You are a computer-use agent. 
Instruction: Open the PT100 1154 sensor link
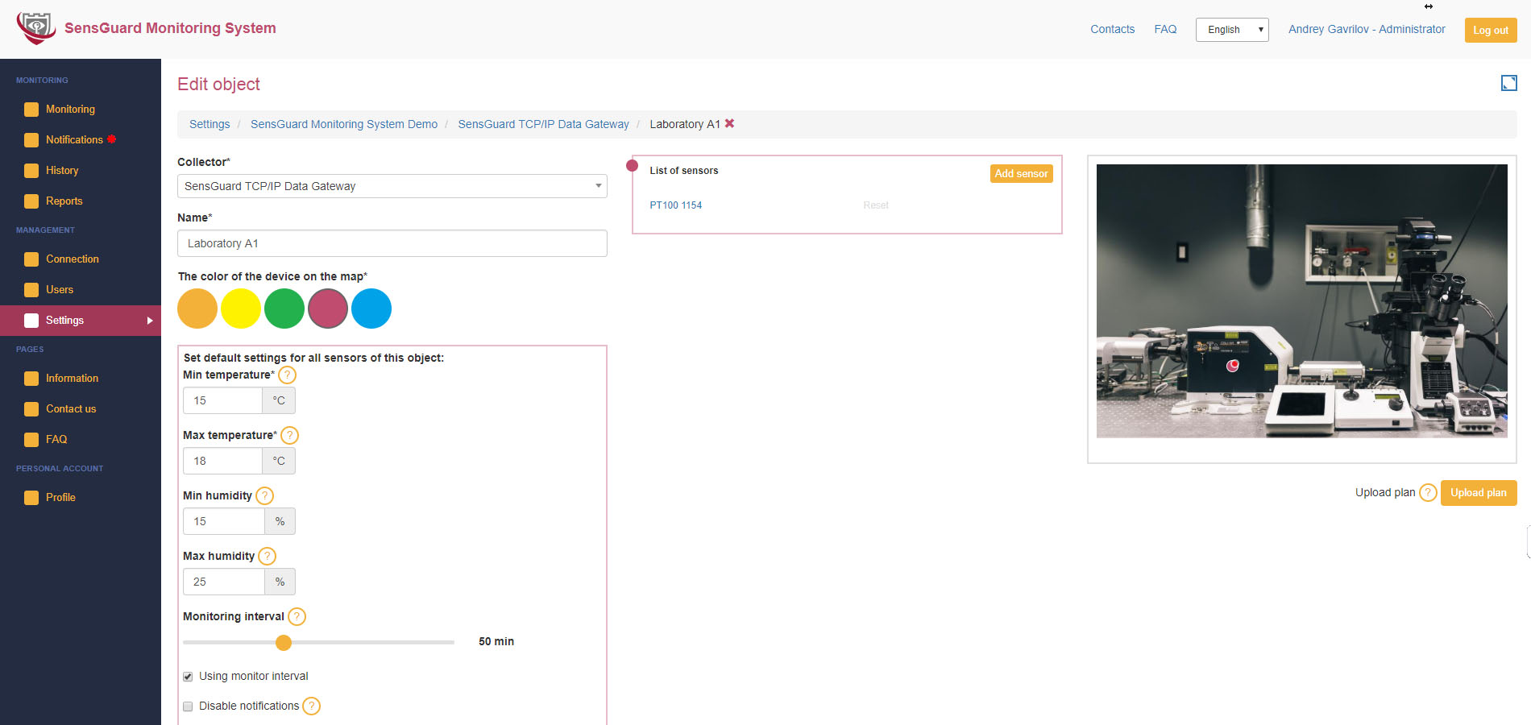point(675,205)
